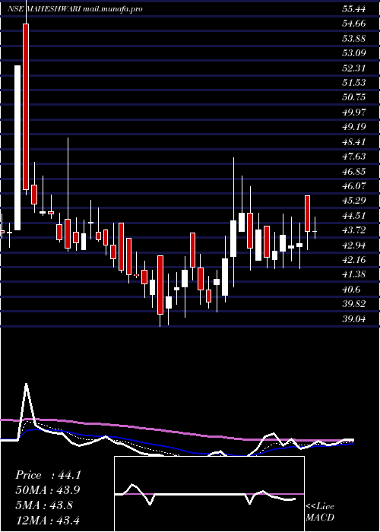Click the spike peak on the white indicator line
Image resolution: width=380 pixels, height=532 pixels.
coord(26,385)
